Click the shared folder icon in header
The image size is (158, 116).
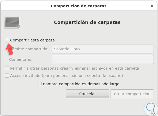pos(12,22)
